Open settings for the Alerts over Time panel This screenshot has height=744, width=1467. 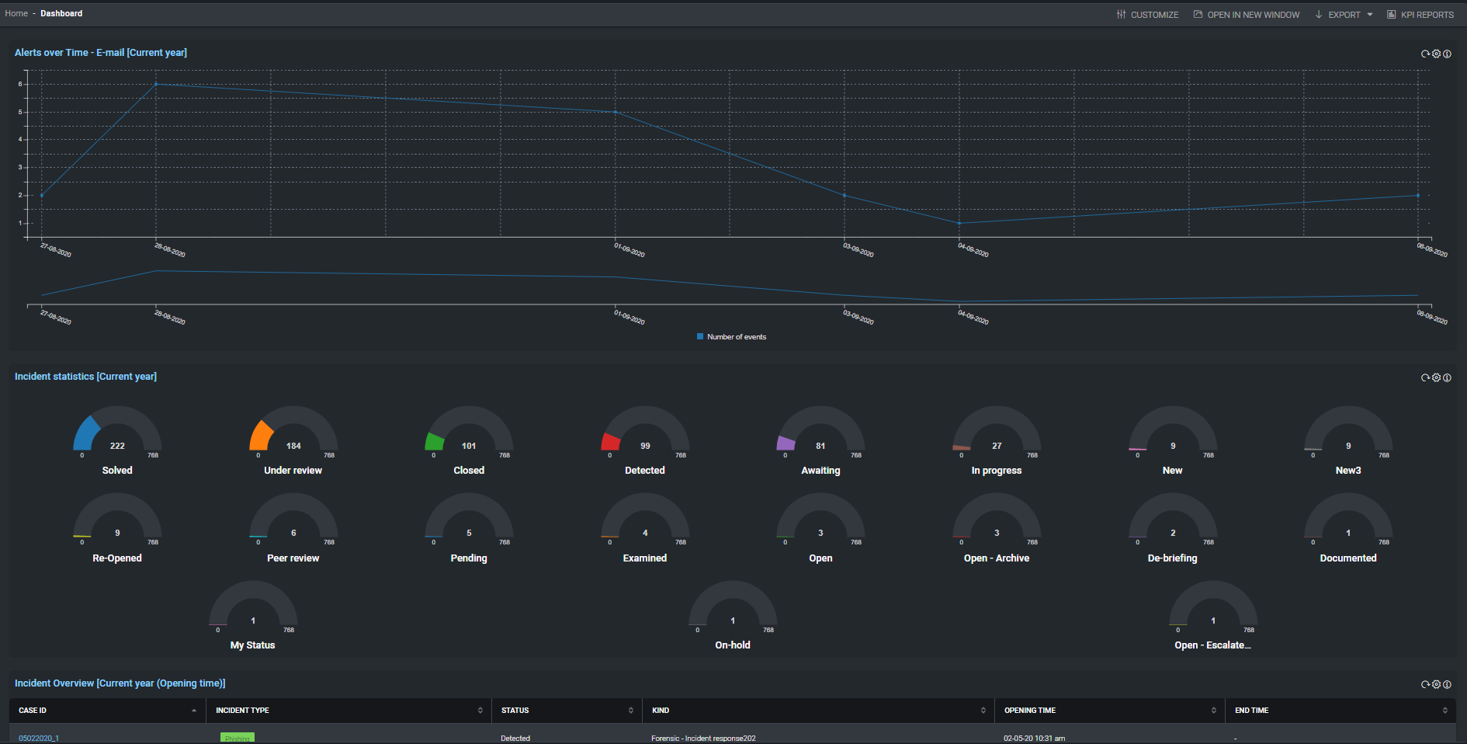point(1436,54)
